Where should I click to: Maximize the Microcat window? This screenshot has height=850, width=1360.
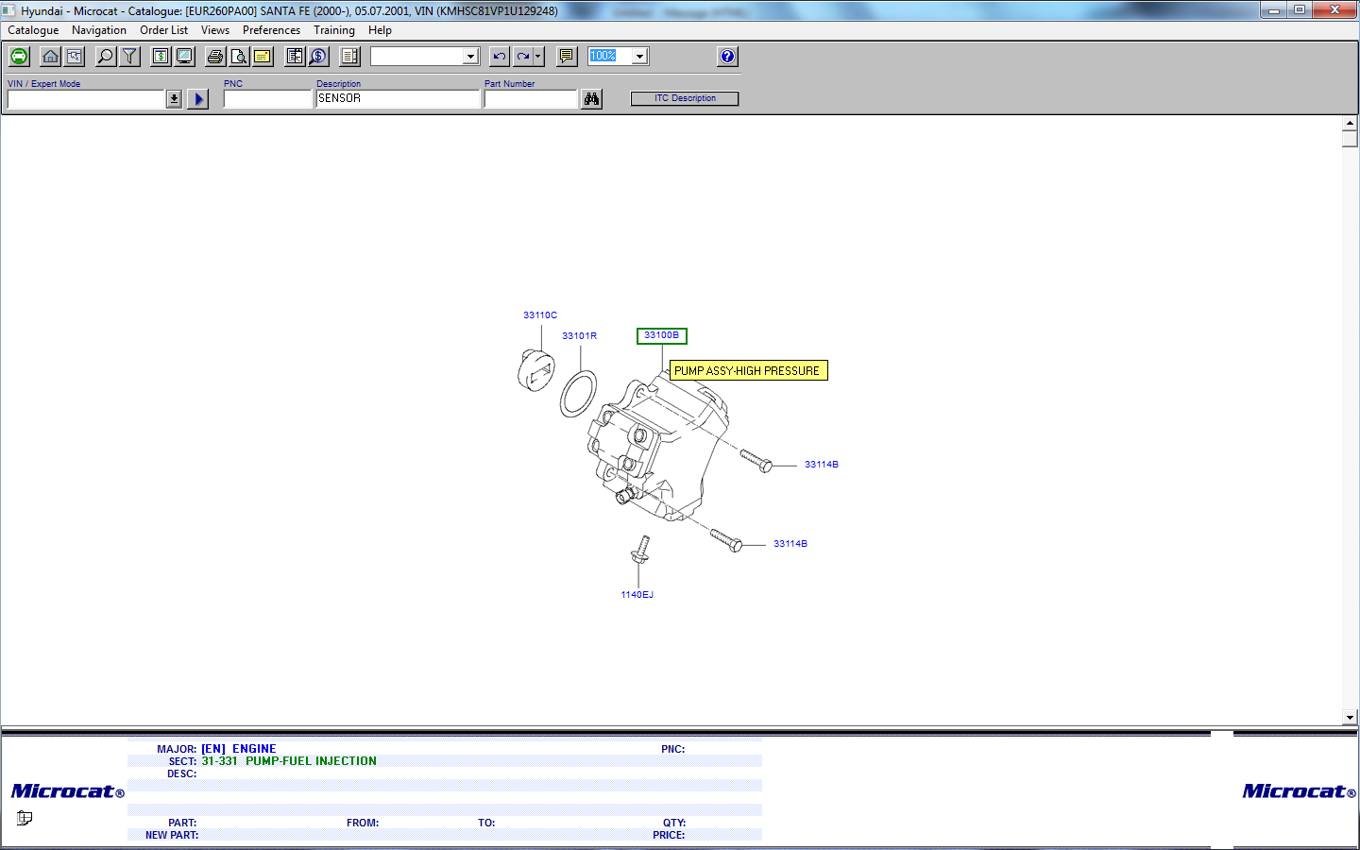coord(1300,9)
